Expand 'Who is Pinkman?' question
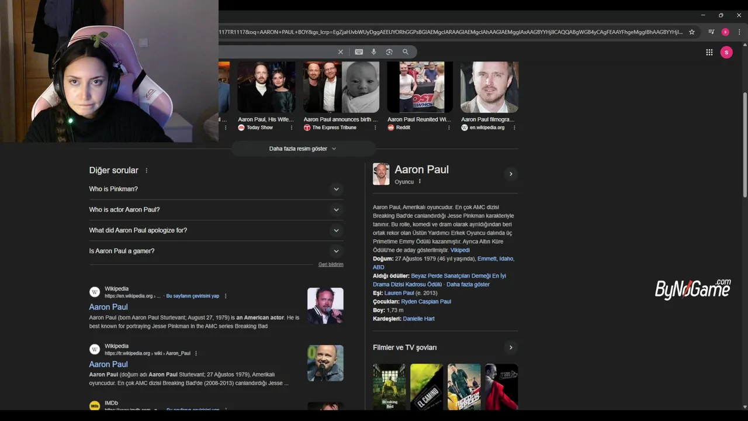Screen dimensions: 748x421 coord(216,189)
